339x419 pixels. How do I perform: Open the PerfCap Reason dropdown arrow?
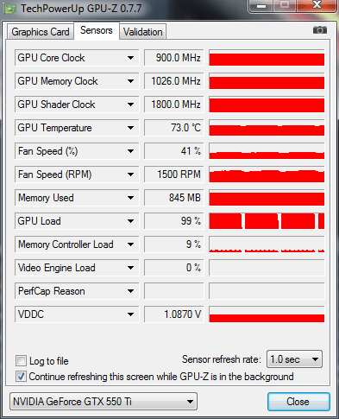[130, 291]
